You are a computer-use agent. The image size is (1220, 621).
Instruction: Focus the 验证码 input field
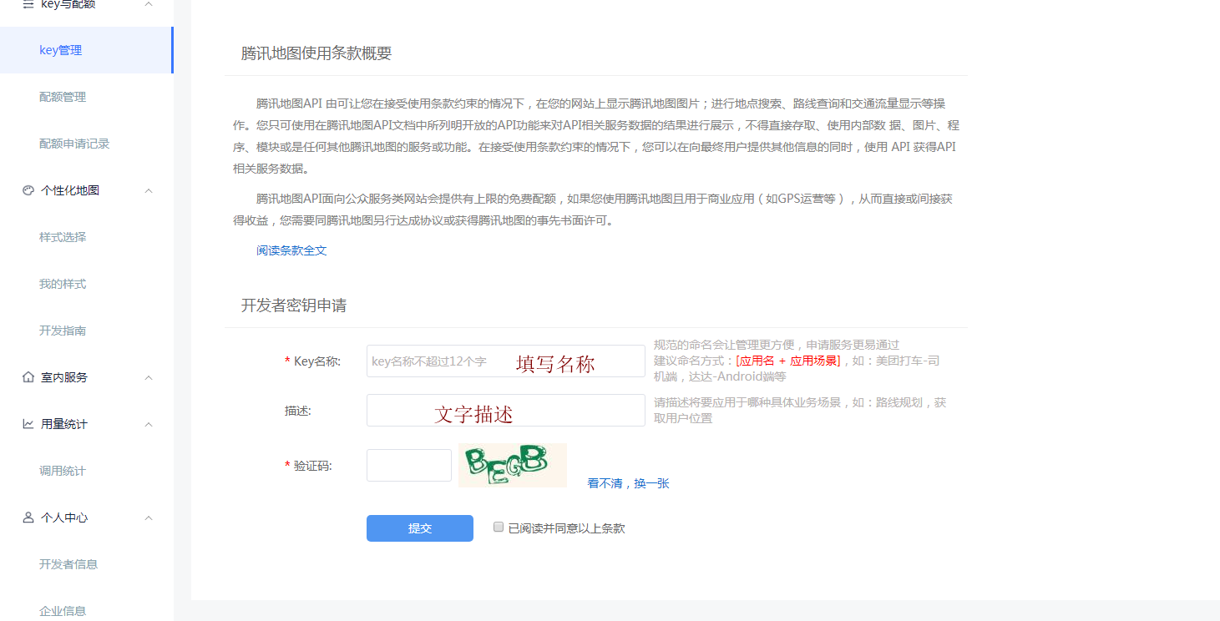click(409, 465)
